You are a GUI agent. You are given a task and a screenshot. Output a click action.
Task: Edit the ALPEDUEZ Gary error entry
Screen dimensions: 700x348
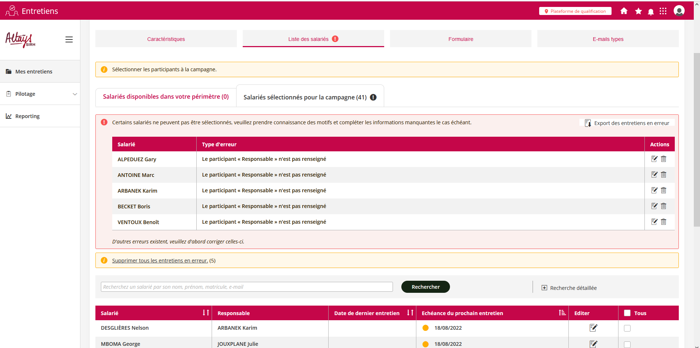tap(654, 159)
